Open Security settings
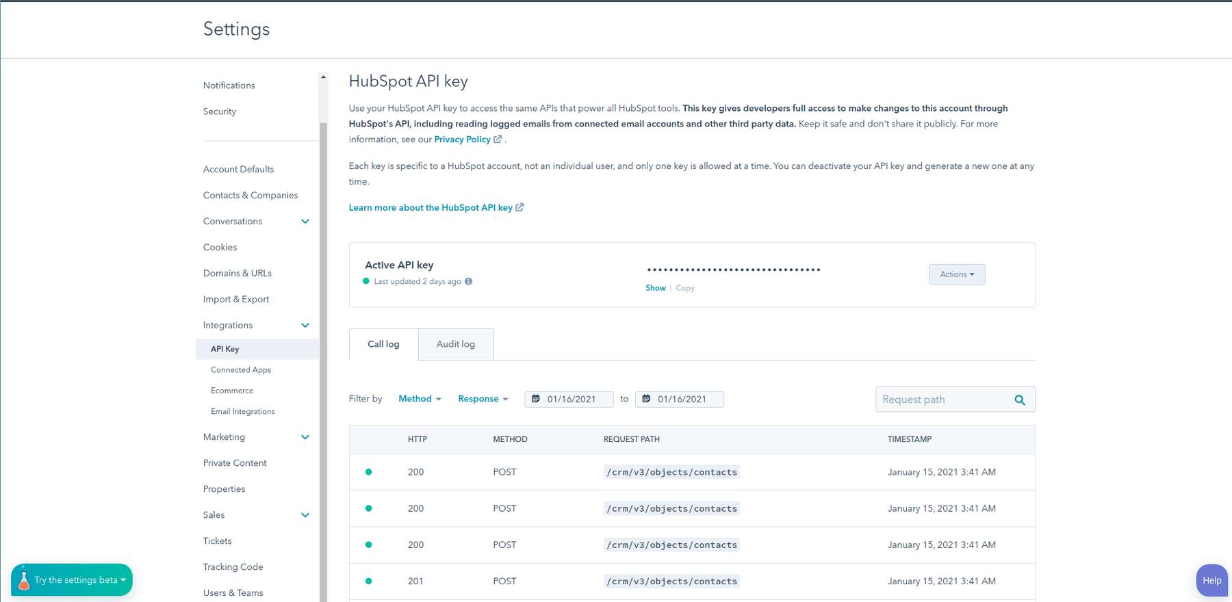Screen dimensions: 1232x602 220,112
